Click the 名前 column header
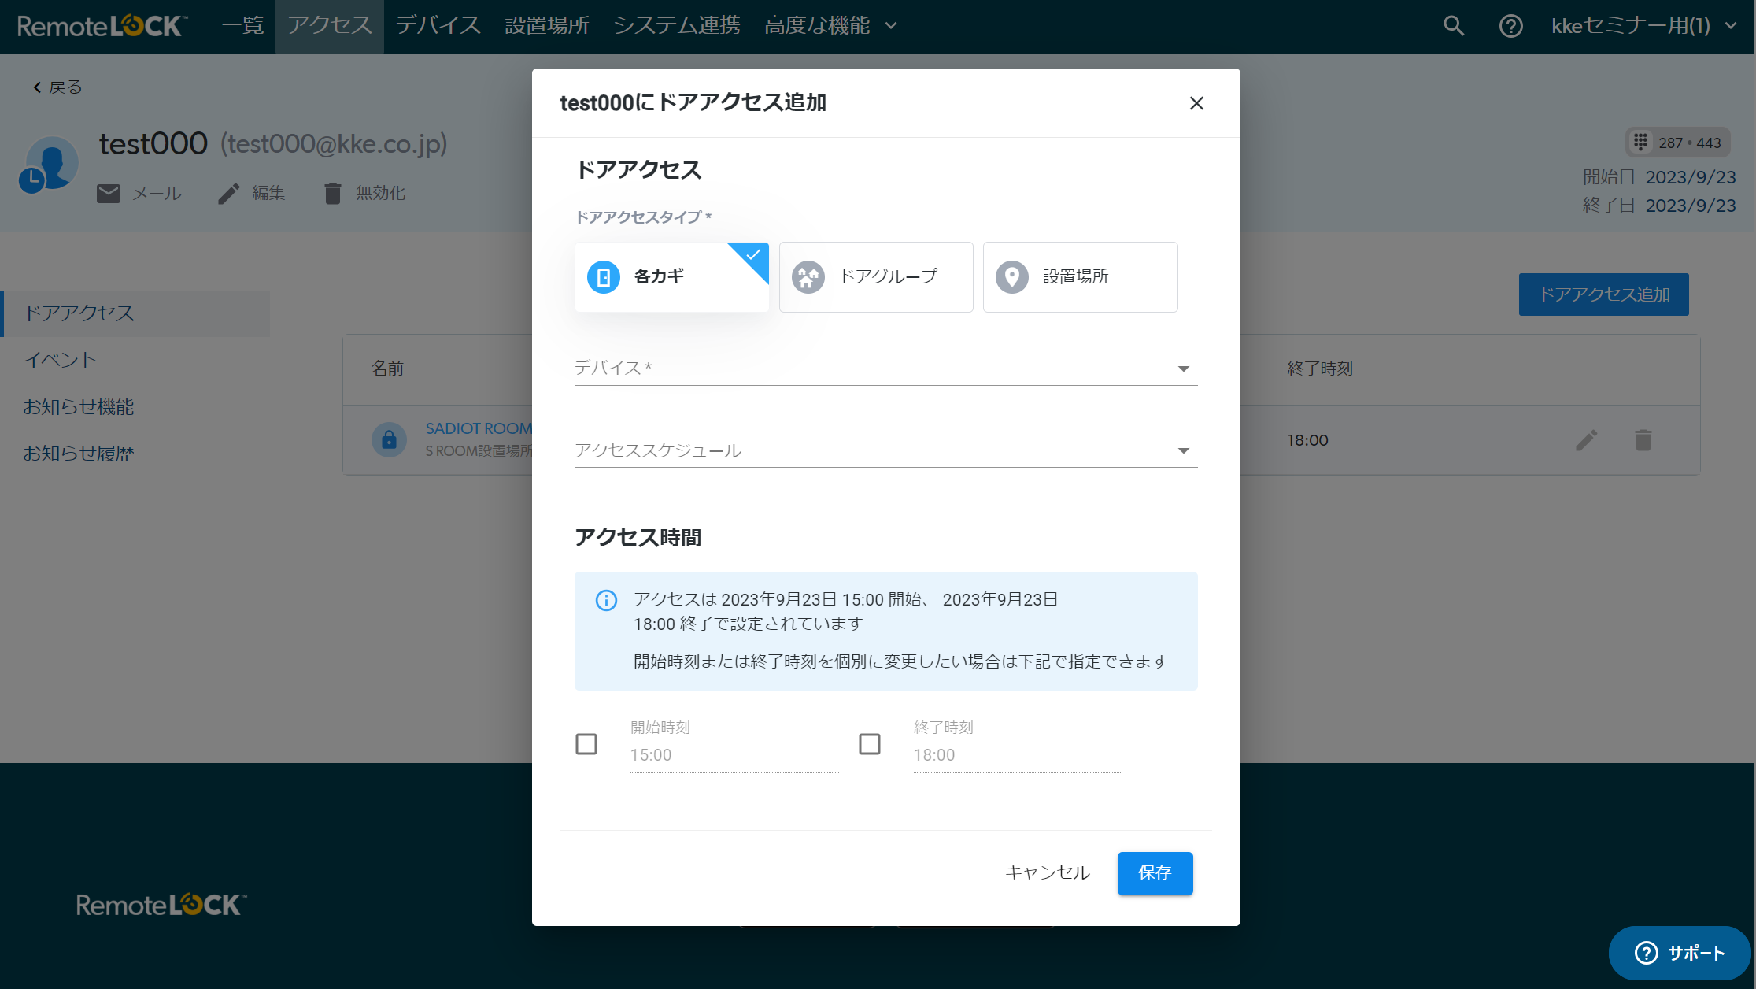 (x=387, y=369)
